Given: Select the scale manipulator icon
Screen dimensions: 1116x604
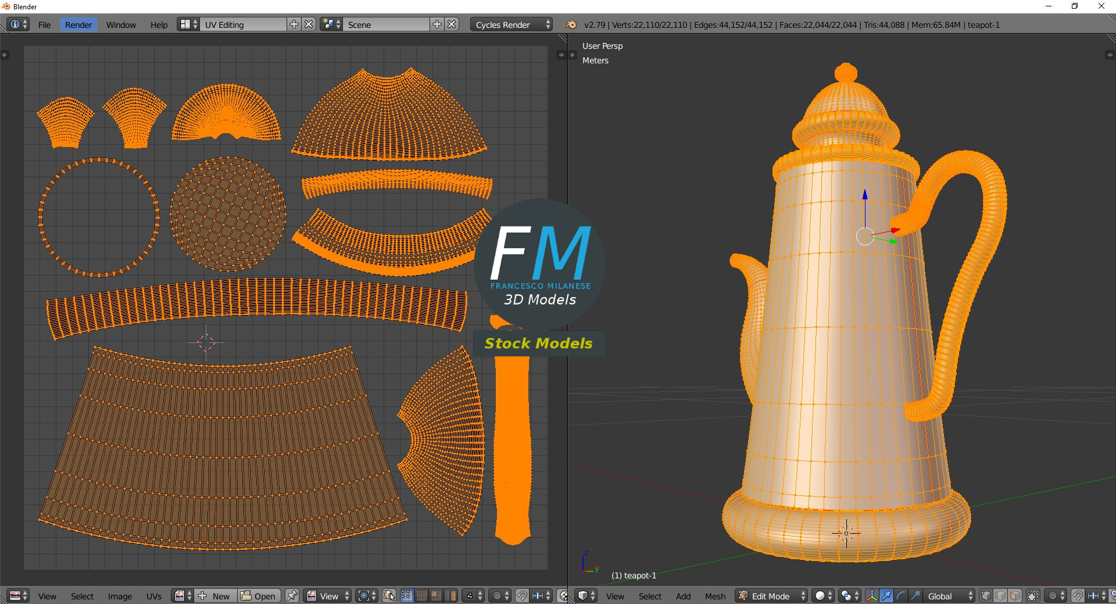Looking at the screenshot, I should 915,596.
